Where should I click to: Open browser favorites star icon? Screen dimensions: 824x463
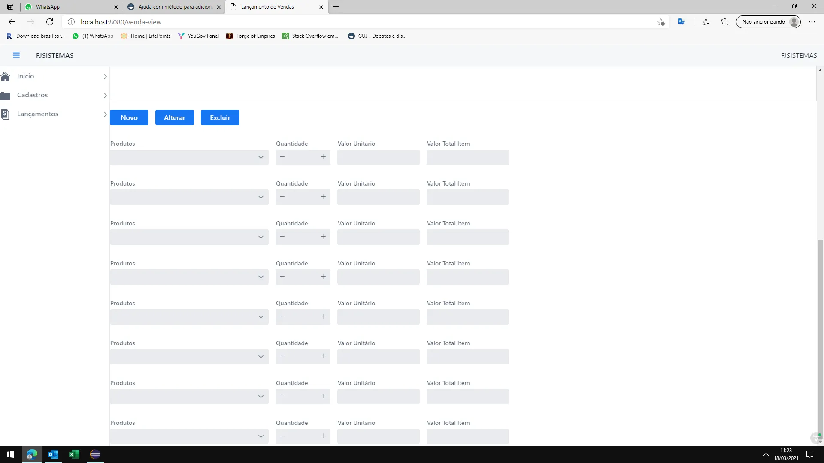pos(706,22)
